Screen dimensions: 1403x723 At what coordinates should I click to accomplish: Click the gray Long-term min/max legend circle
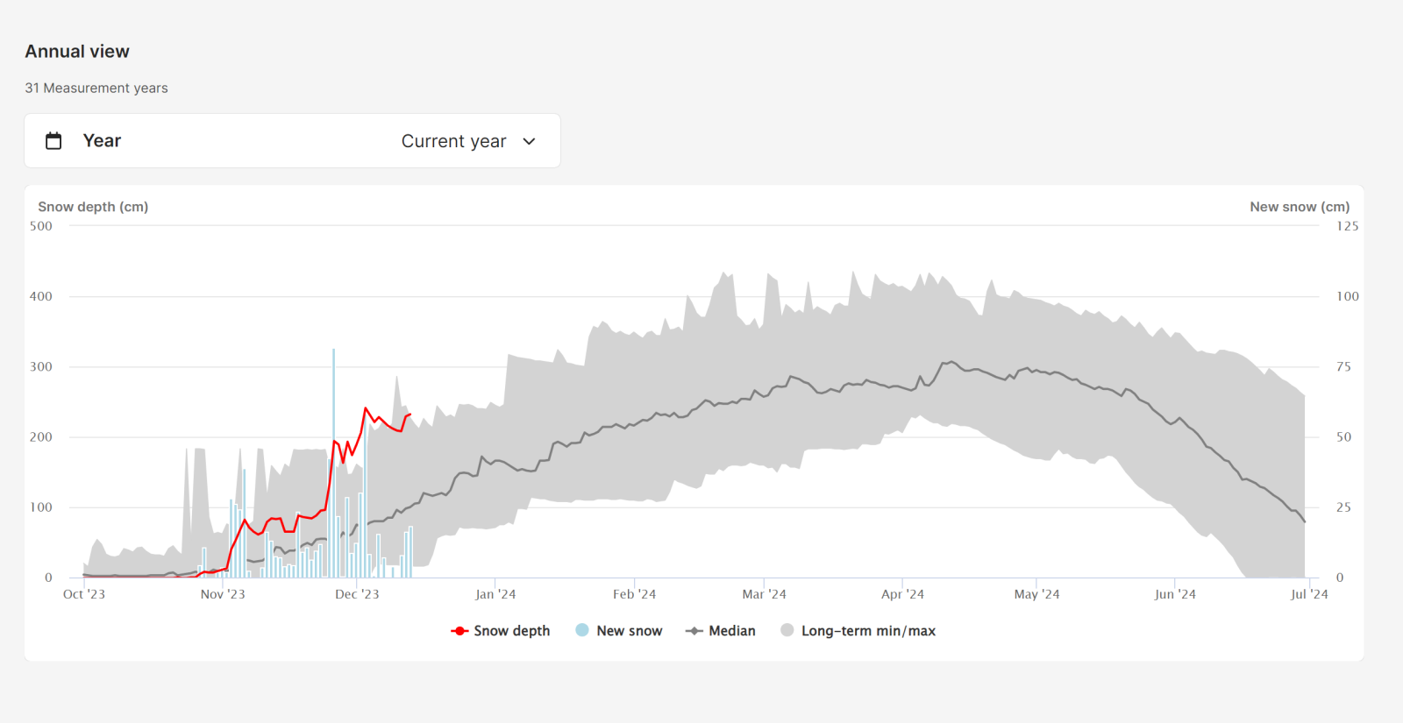point(787,630)
